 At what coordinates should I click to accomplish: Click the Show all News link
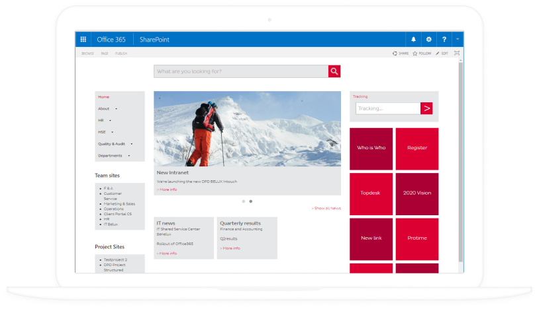(x=326, y=208)
